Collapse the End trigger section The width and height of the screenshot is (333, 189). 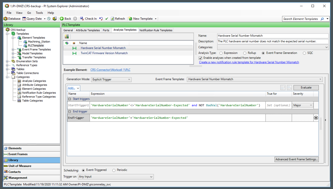coord(70,112)
